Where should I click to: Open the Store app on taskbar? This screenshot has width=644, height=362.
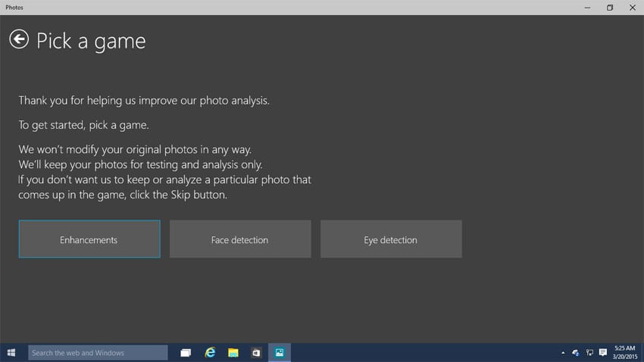pos(256,353)
